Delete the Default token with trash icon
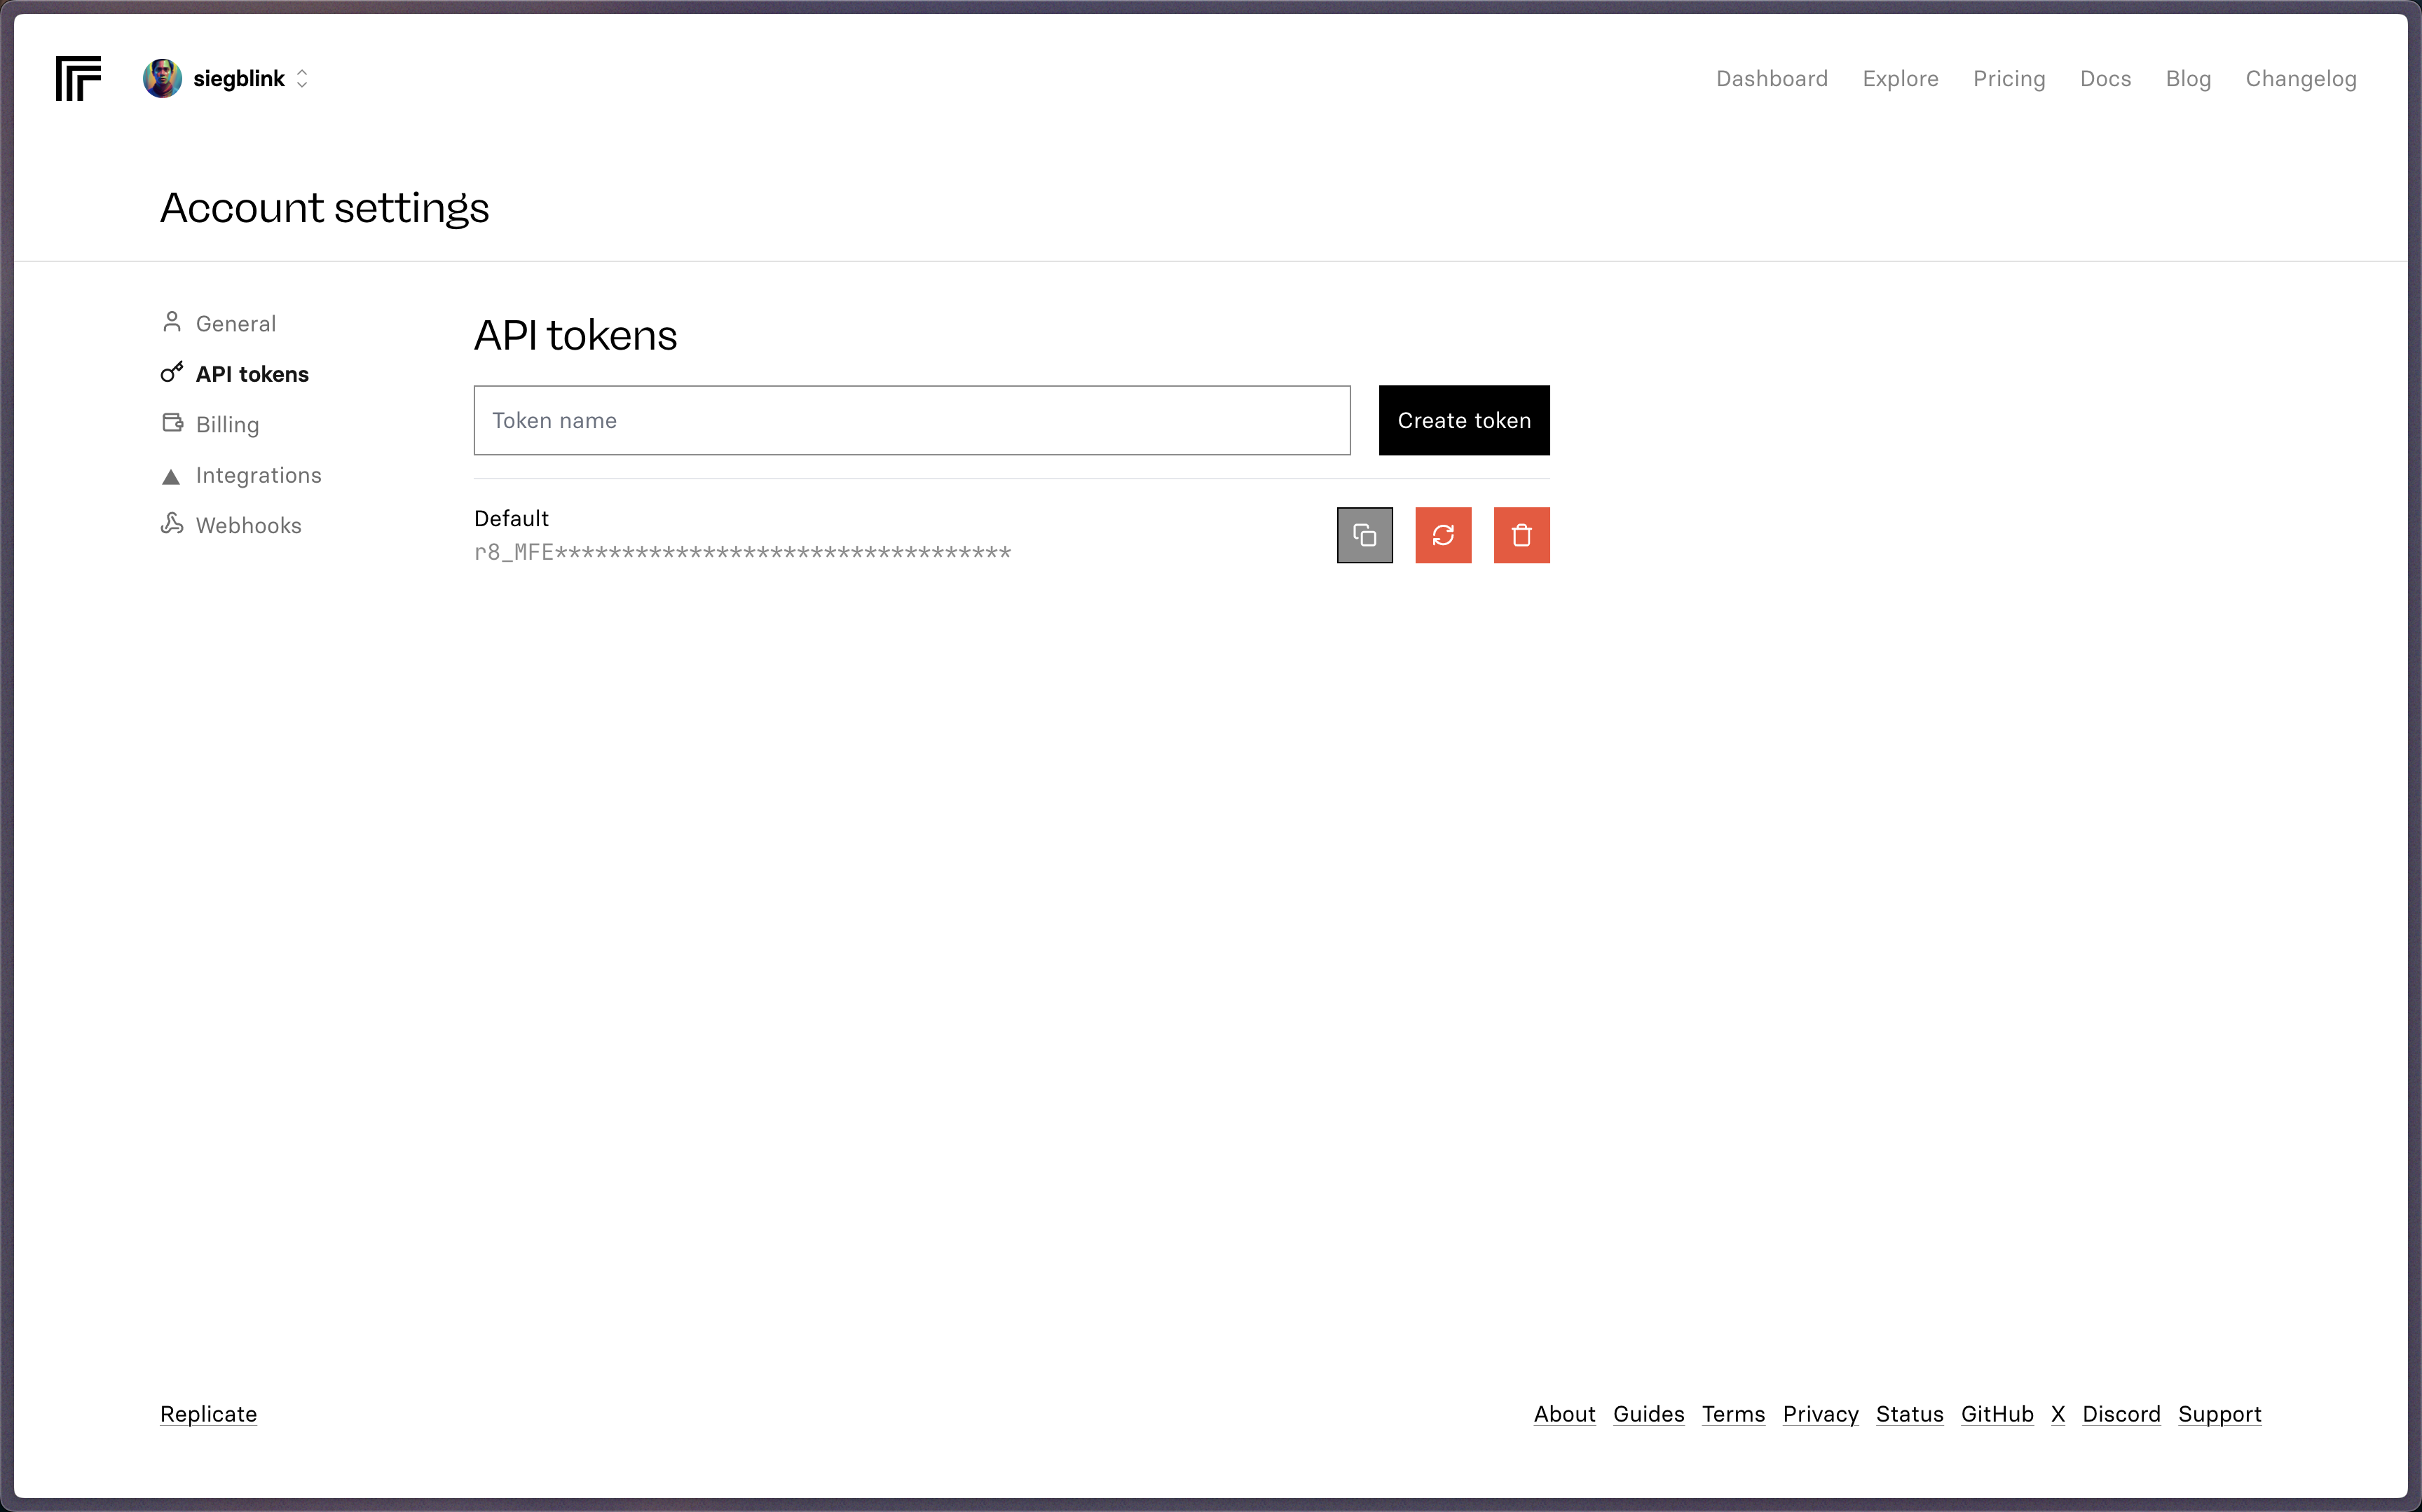2422x1512 pixels. [x=1520, y=535]
